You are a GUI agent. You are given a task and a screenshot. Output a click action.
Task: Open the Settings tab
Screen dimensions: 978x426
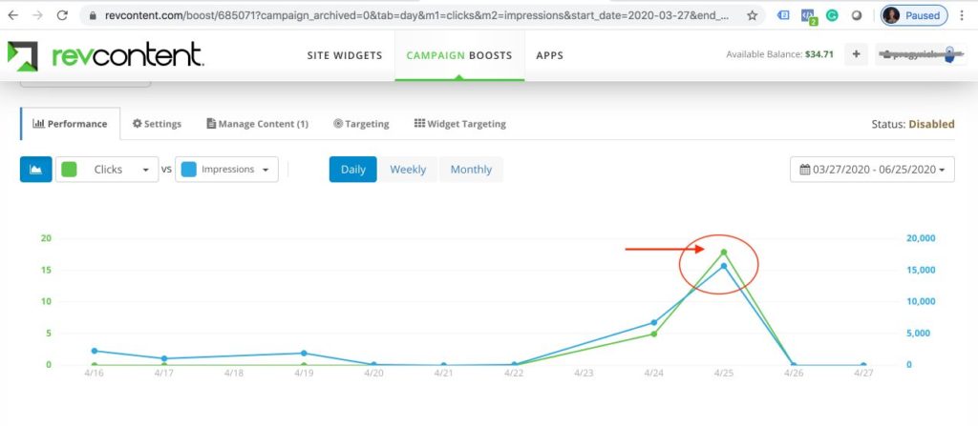coord(157,124)
